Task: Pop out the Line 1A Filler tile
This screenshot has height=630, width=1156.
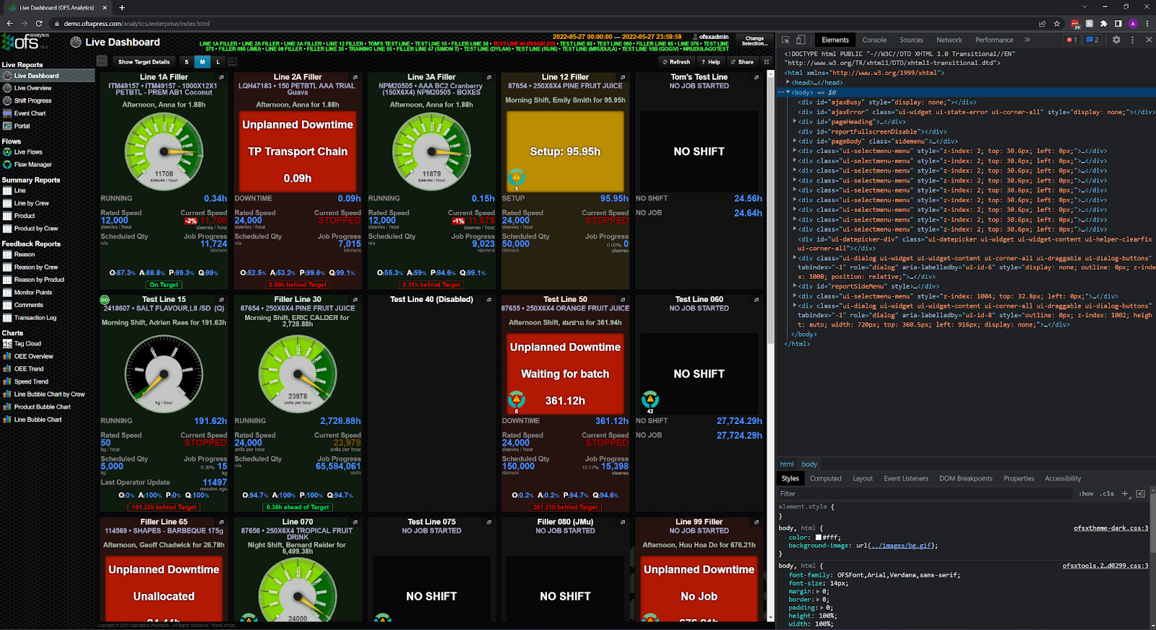Action: [x=222, y=77]
